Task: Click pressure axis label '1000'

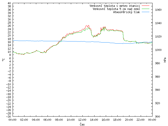Action: 158,50
